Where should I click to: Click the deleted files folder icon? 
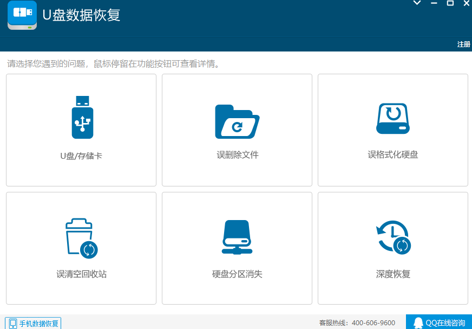pos(237,121)
